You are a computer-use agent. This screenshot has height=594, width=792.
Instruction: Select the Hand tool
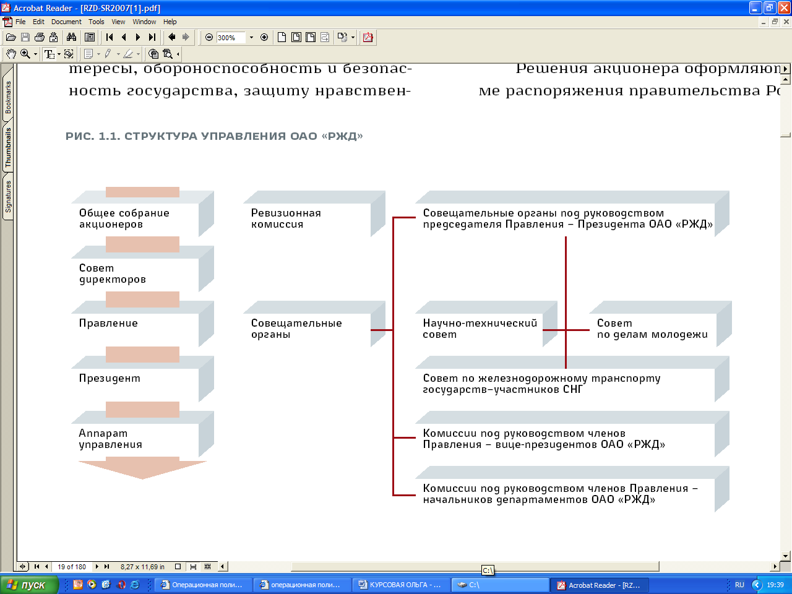point(11,54)
